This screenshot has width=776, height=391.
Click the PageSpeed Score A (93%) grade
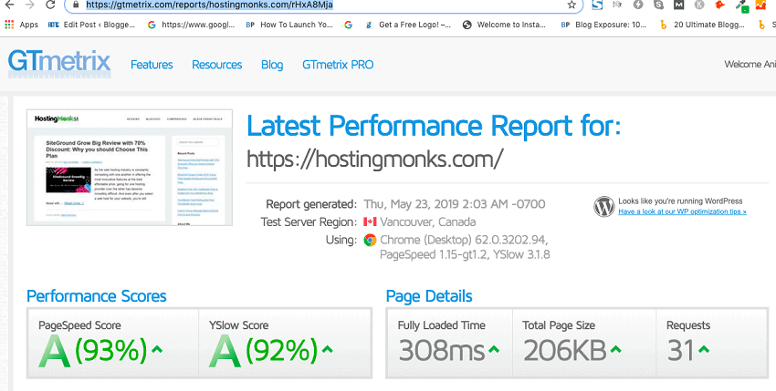92,351
